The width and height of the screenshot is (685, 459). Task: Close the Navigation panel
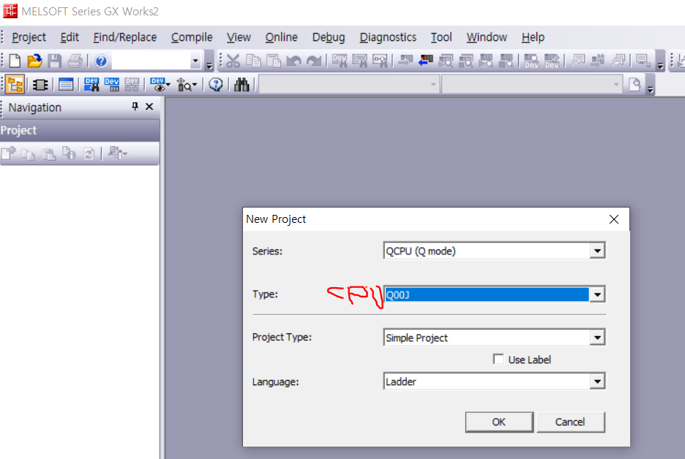pos(149,107)
